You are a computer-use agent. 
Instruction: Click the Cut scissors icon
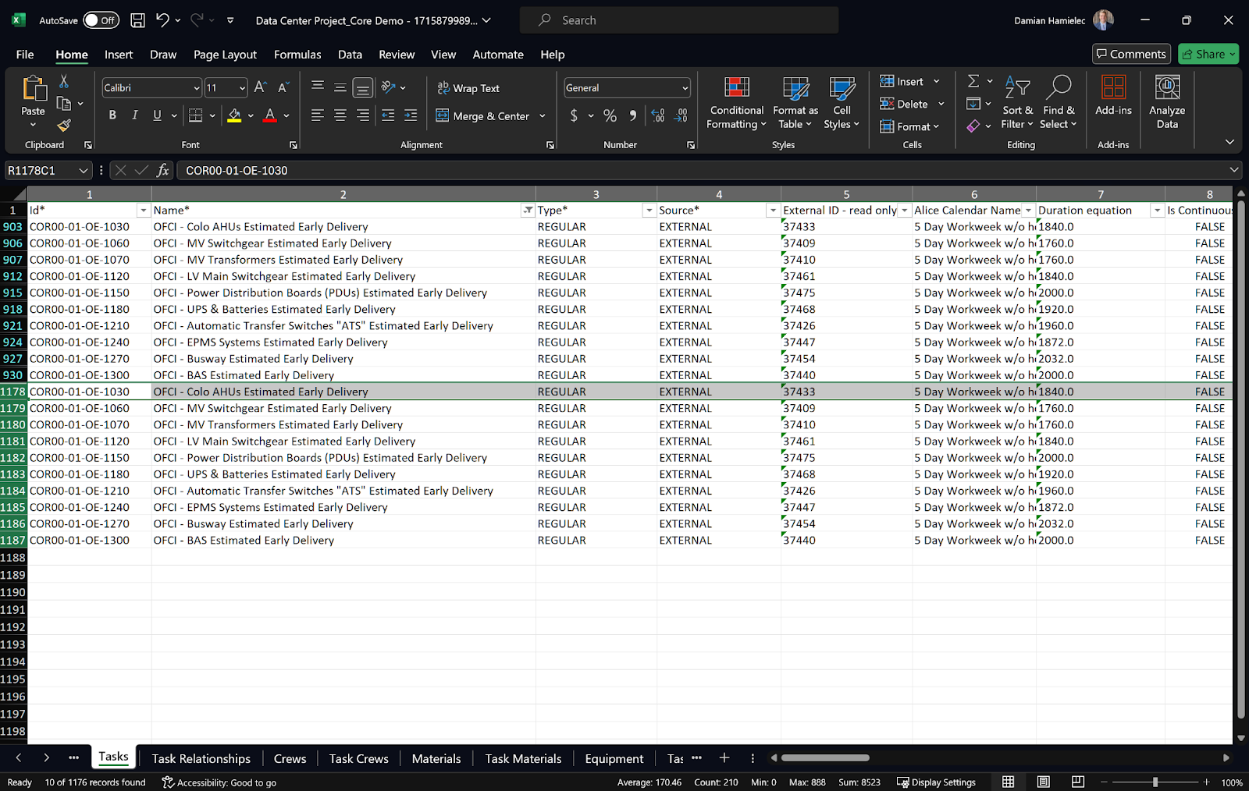(x=64, y=81)
